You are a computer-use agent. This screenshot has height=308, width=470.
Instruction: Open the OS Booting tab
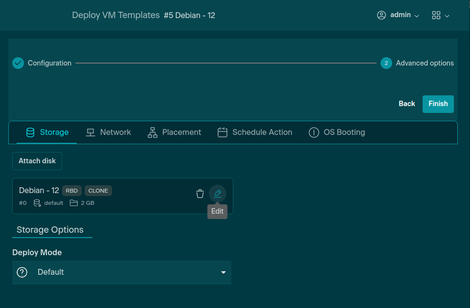[337, 132]
